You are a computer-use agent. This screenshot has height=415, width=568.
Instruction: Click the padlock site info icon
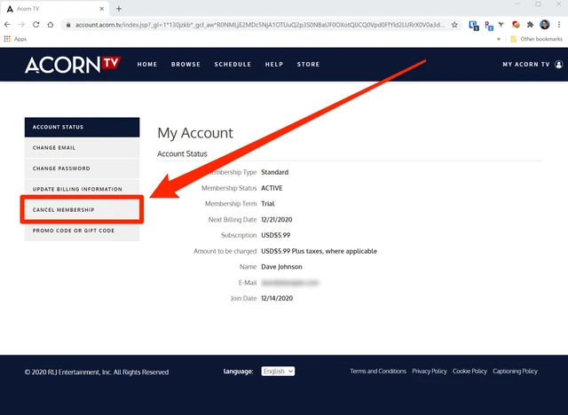coord(68,25)
